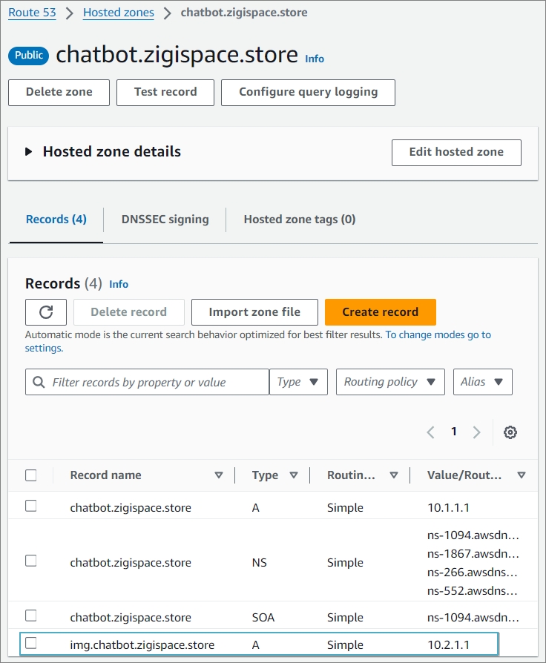Image resolution: width=546 pixels, height=663 pixels.
Task: Tick checkbox for img.chatbot.zigispace.store record
Action: [x=31, y=643]
